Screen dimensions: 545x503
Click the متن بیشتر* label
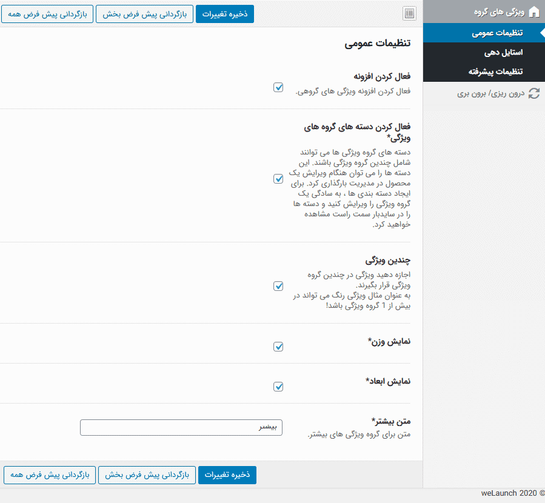click(x=391, y=421)
